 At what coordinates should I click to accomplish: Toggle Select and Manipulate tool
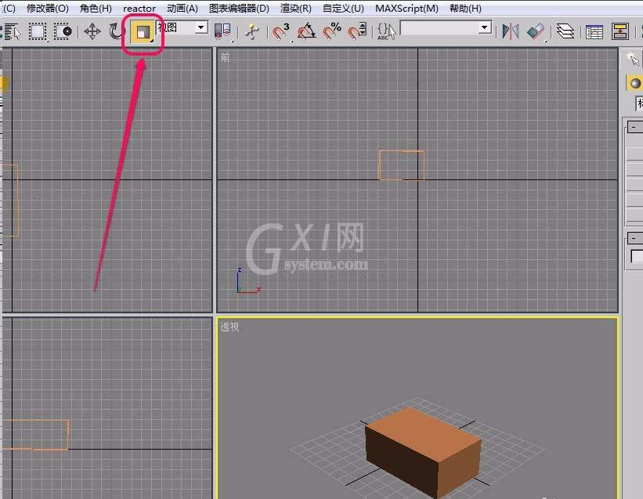pos(251,31)
